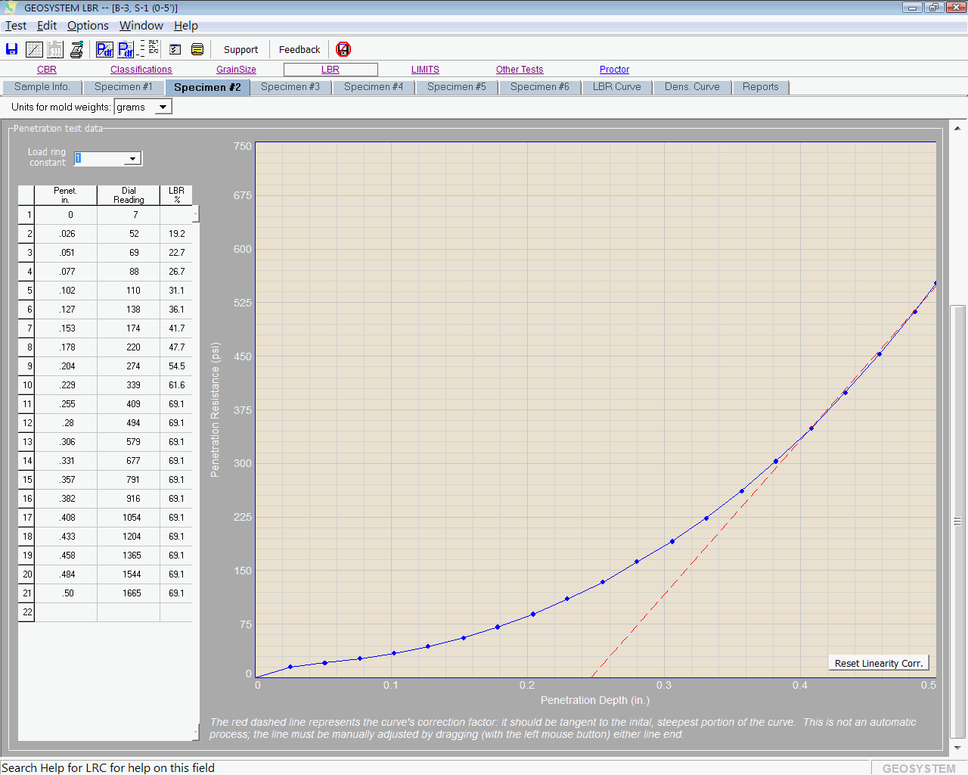The image size is (968, 775).
Task: Open the LBR Curve tab
Action: coord(616,87)
